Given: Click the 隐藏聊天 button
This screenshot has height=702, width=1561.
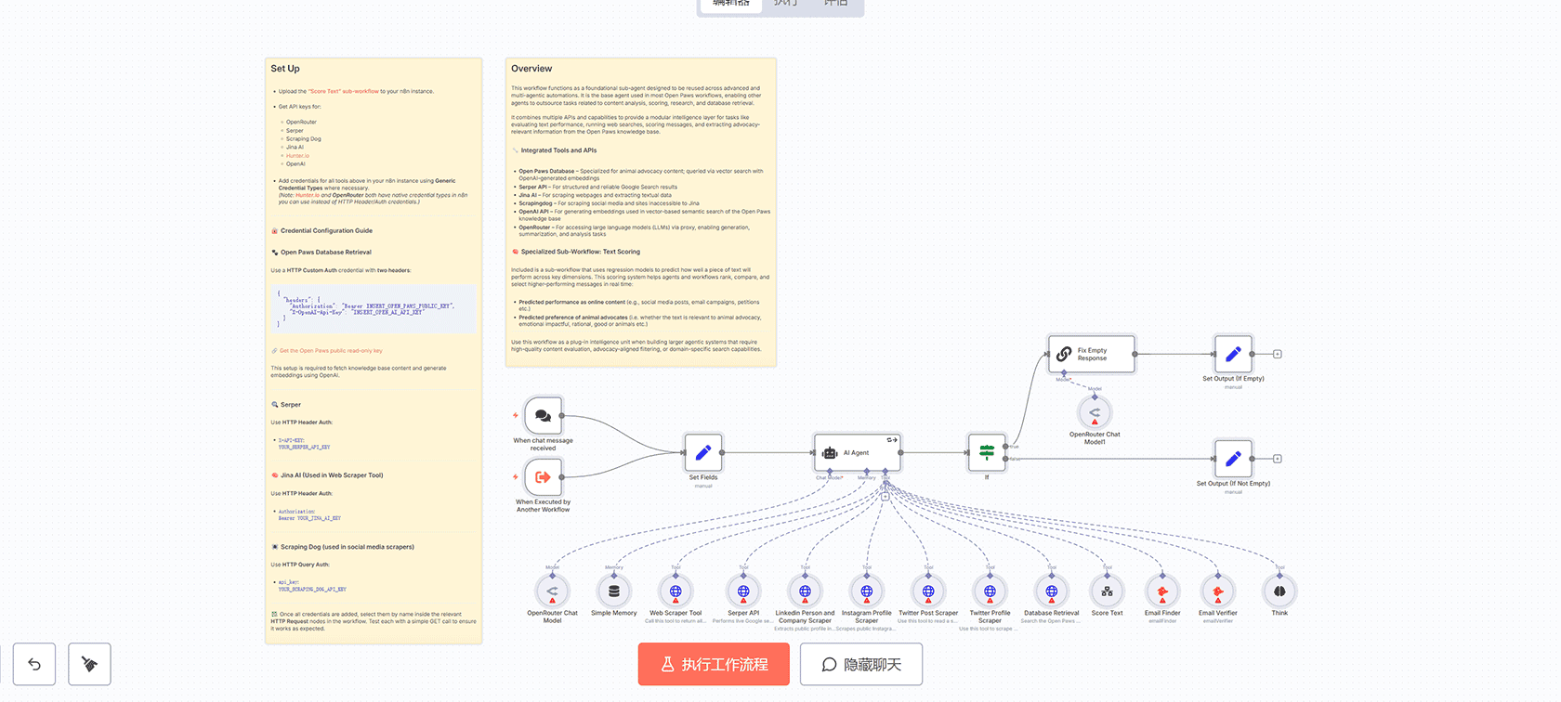Looking at the screenshot, I should click(861, 664).
